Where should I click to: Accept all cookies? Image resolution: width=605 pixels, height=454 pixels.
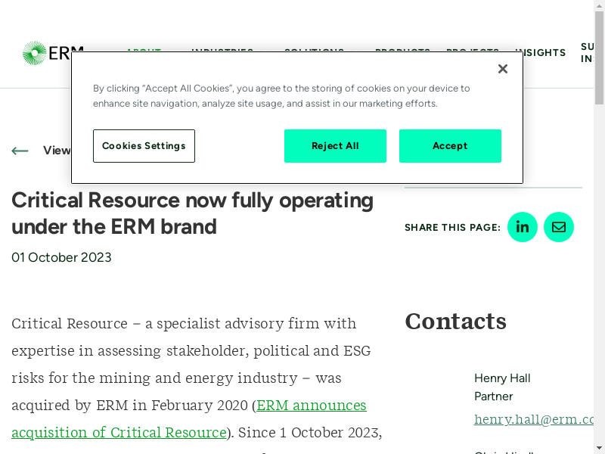(x=450, y=146)
